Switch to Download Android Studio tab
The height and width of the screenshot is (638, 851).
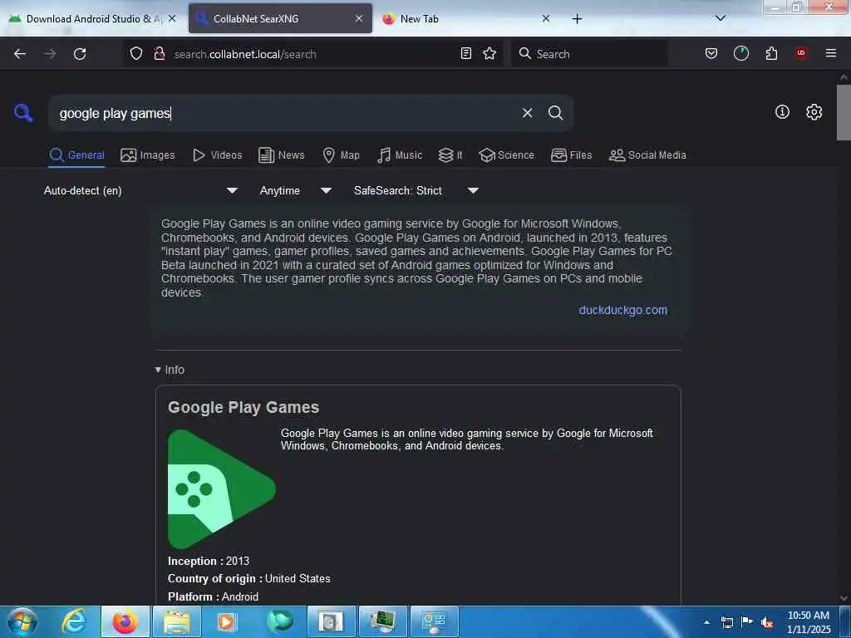92,19
